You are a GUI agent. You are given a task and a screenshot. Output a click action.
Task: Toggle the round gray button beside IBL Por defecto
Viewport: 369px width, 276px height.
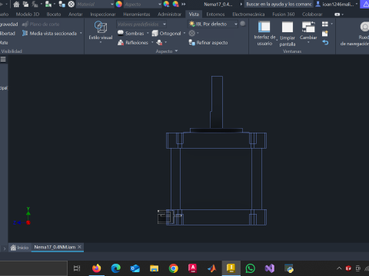pos(243,24)
